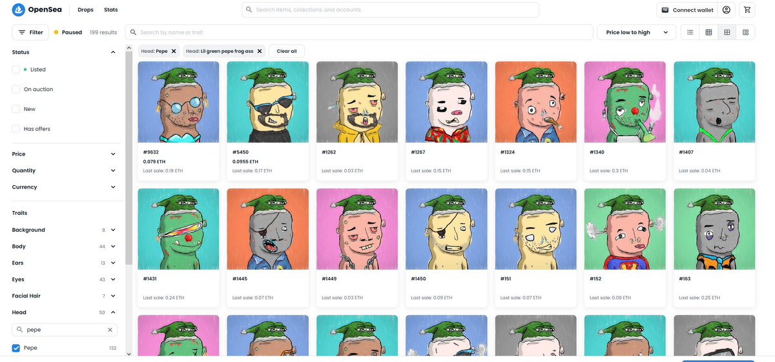Open NFT #1431 thumbnail
775x362 pixels.
click(x=178, y=229)
